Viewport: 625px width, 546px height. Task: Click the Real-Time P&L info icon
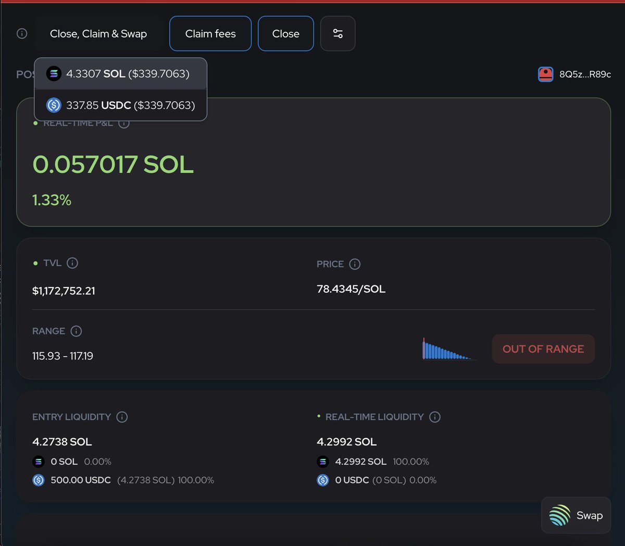(x=124, y=123)
